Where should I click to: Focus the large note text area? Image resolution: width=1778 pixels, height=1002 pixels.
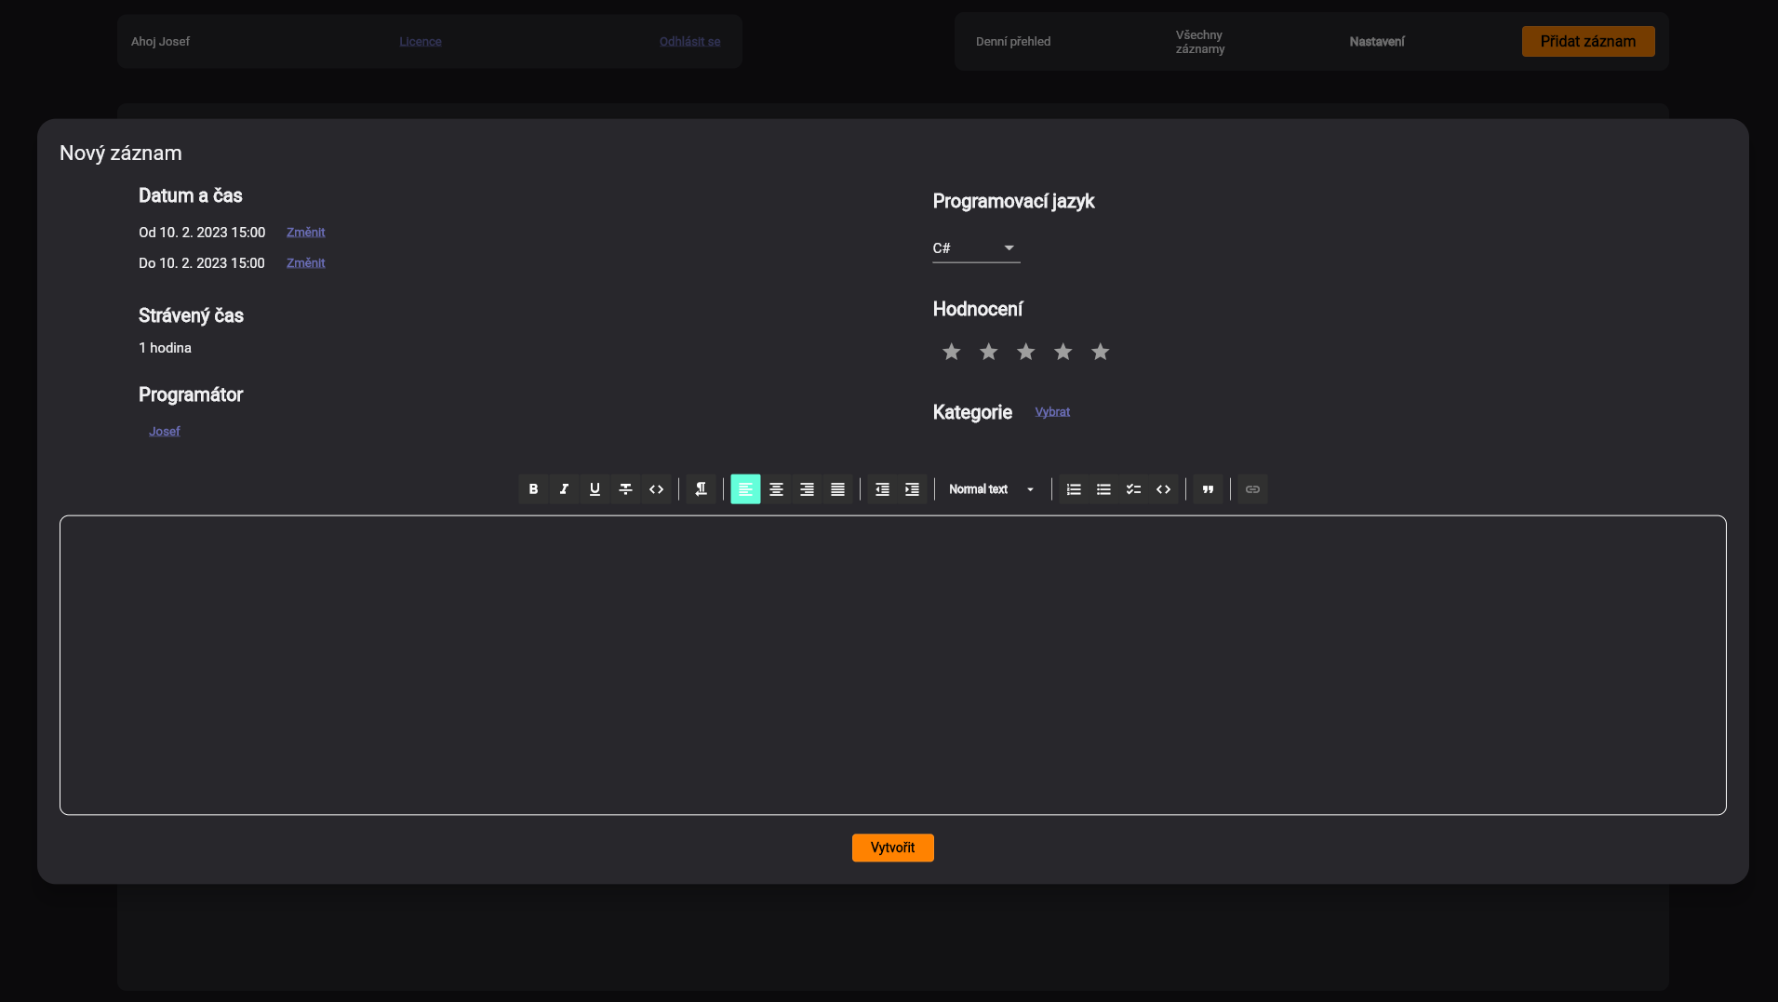[892, 665]
